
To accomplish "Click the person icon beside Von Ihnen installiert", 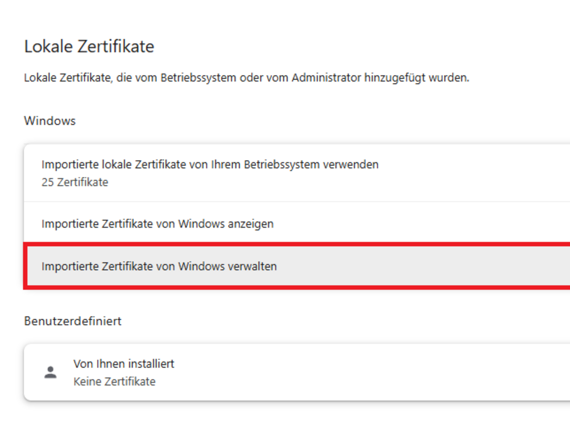I will point(50,372).
